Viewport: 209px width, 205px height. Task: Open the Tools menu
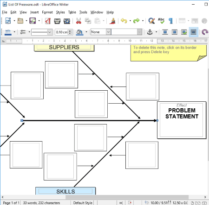click(83, 12)
